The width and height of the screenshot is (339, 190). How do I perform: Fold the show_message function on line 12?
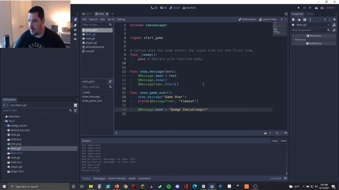click(128, 72)
